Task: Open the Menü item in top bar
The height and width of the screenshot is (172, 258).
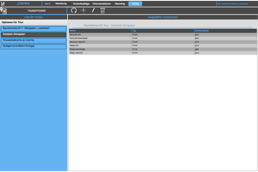Action: [x=47, y=3]
